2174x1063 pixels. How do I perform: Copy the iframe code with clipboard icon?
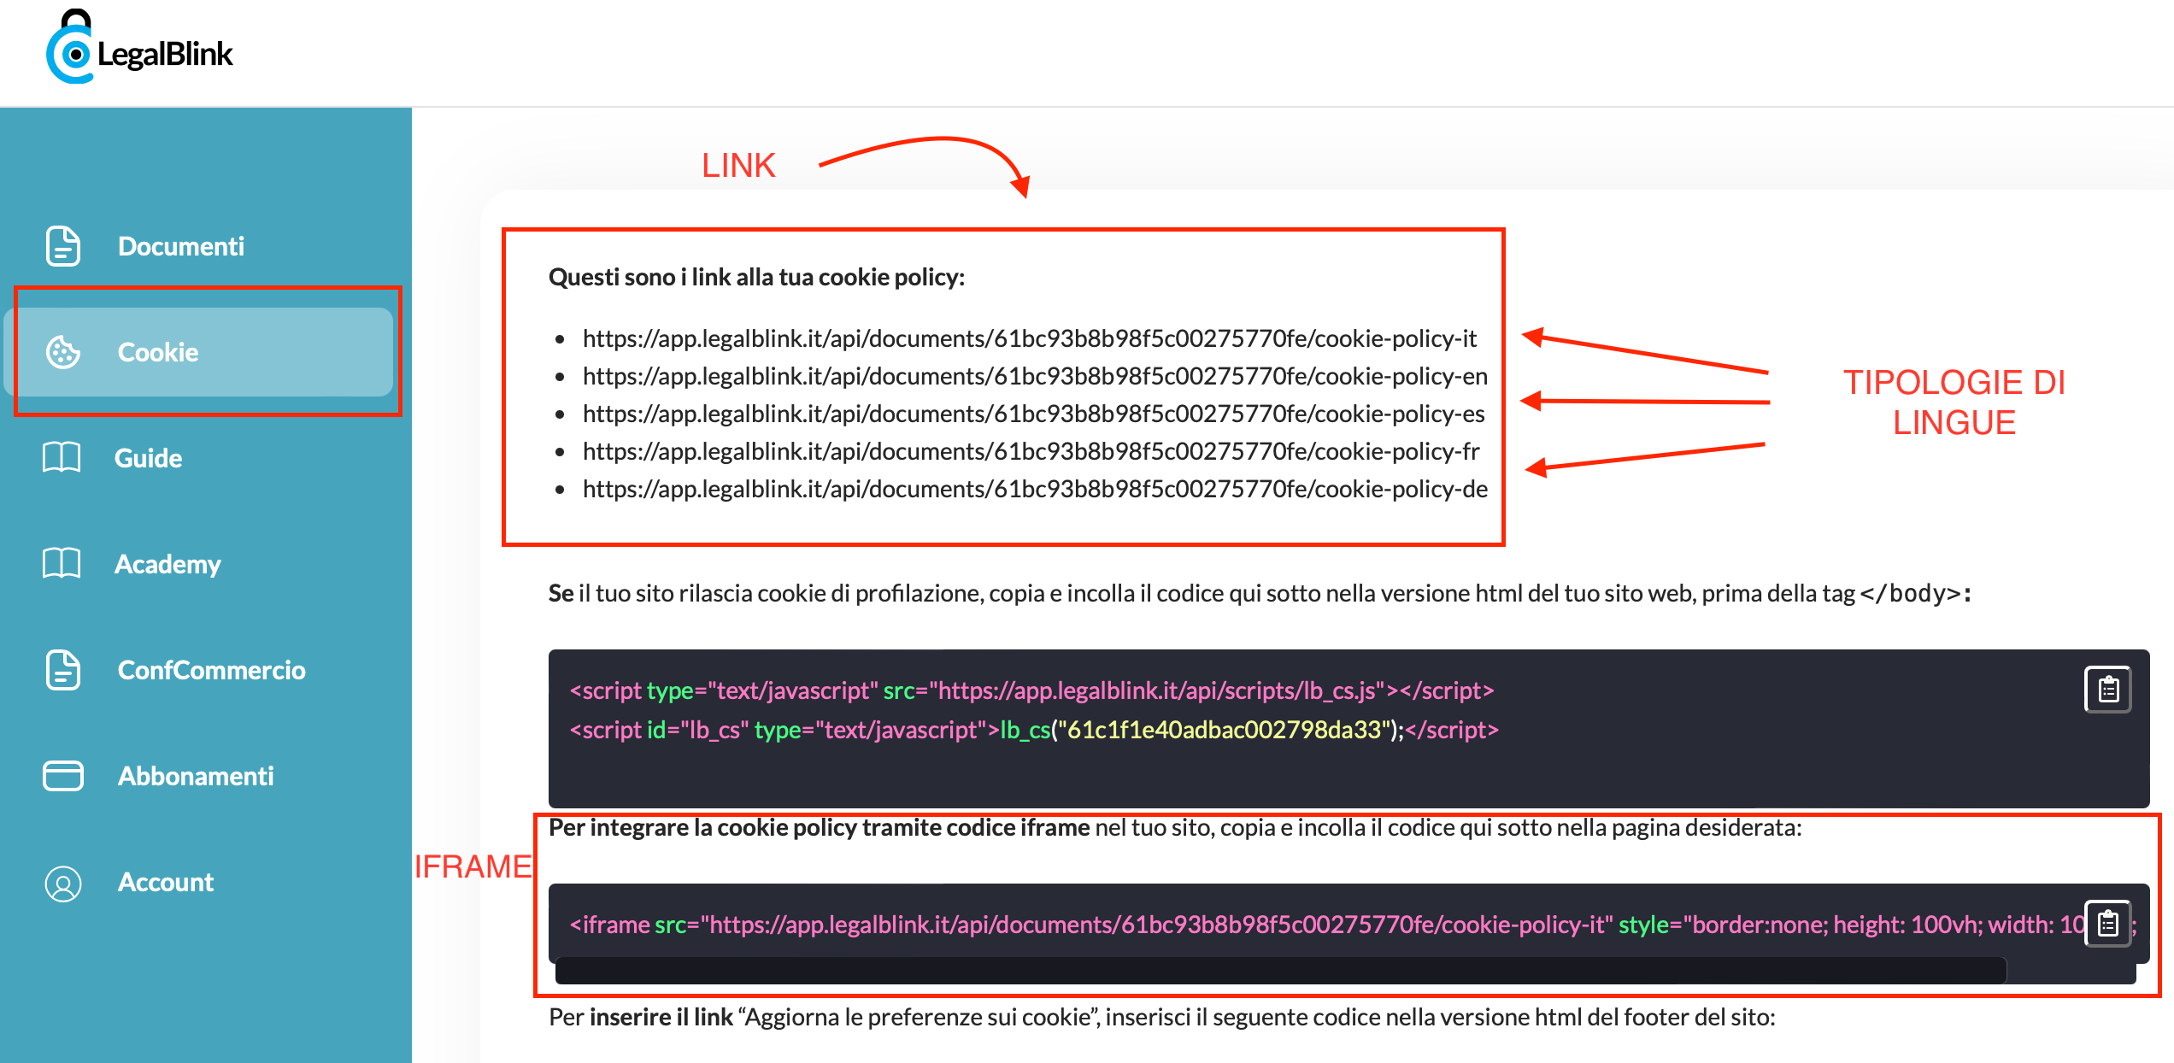pos(2108,924)
